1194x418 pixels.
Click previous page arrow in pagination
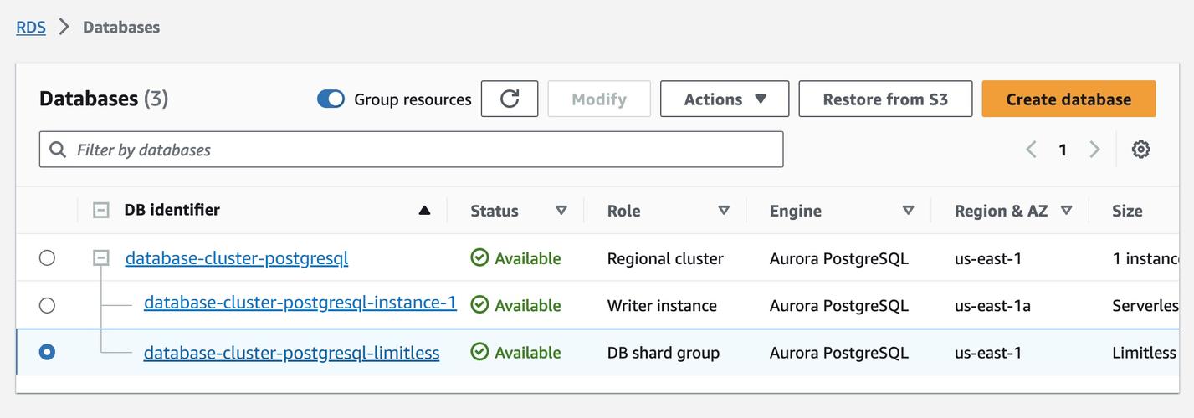pos(1031,150)
